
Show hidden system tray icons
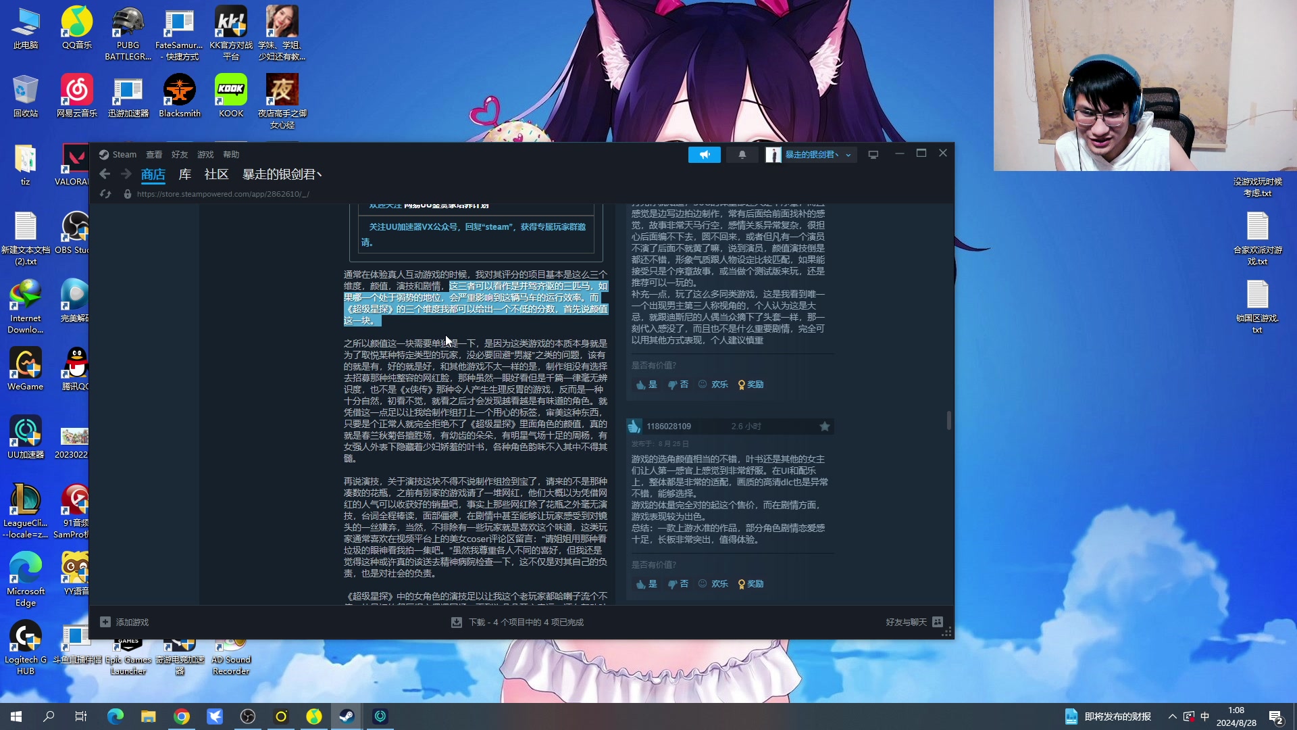pos(1172,716)
